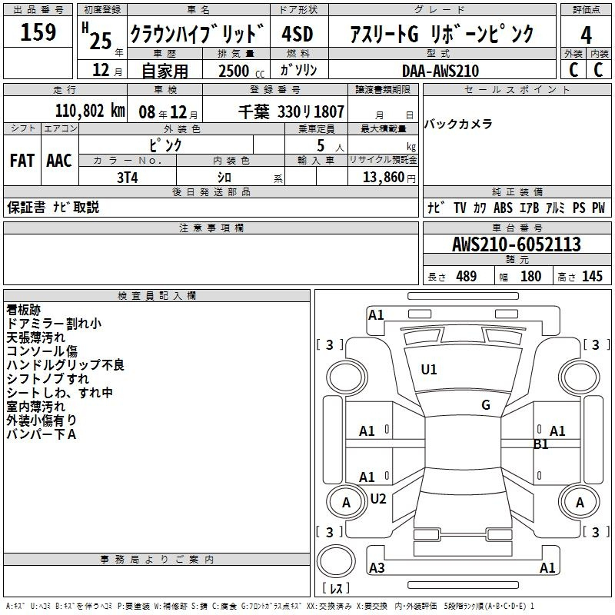The width and height of the screenshot is (615, 615).
Task: Click the バックカメラ sales point text
Action: [458, 124]
